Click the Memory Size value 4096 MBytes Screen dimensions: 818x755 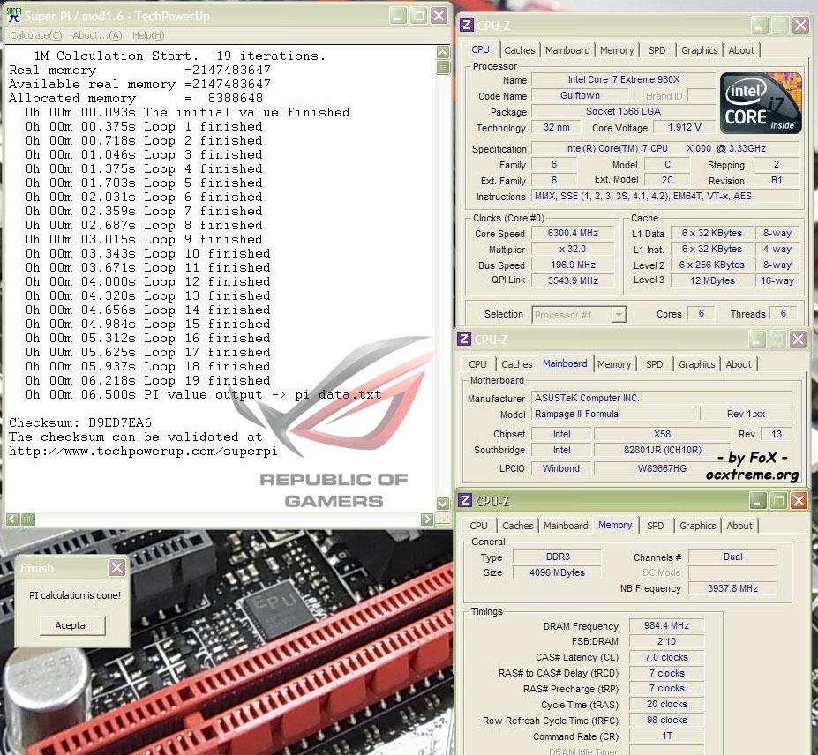coord(557,572)
